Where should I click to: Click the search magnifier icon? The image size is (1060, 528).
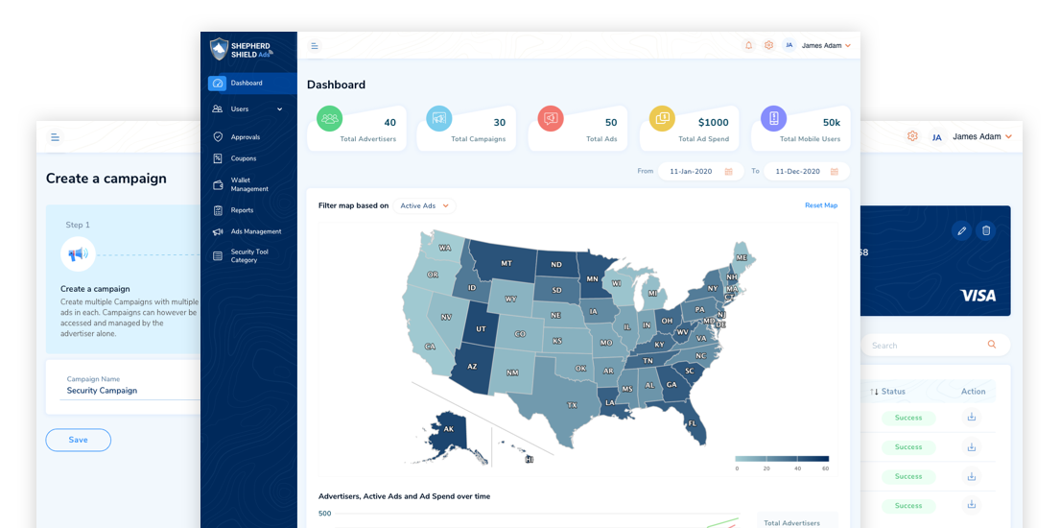pos(992,345)
